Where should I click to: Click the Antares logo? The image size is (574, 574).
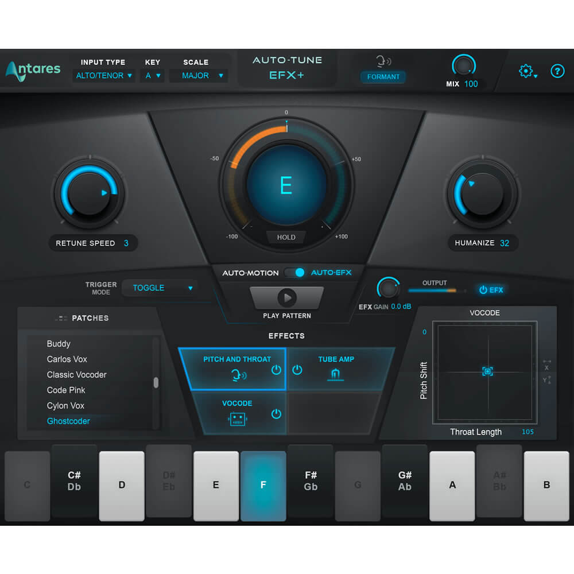point(33,70)
